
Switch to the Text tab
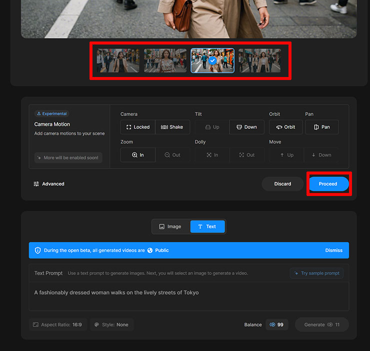(x=207, y=226)
